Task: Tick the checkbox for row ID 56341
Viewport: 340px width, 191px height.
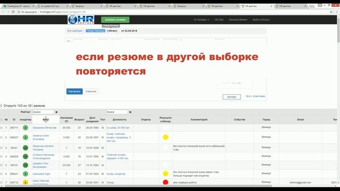Action: (1, 148)
